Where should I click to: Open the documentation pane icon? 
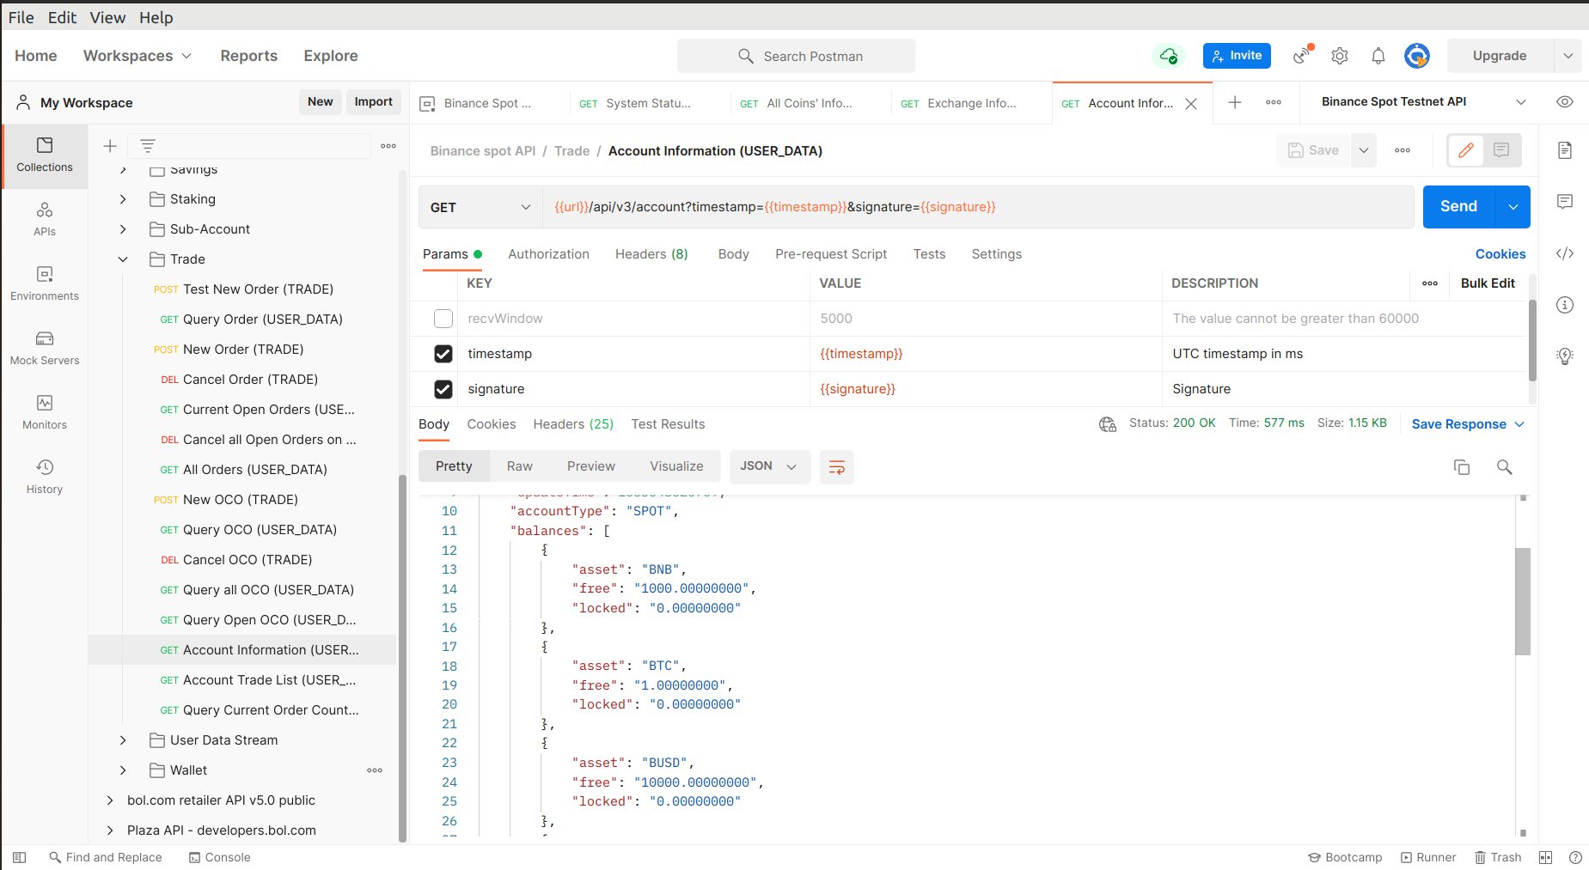1565,150
